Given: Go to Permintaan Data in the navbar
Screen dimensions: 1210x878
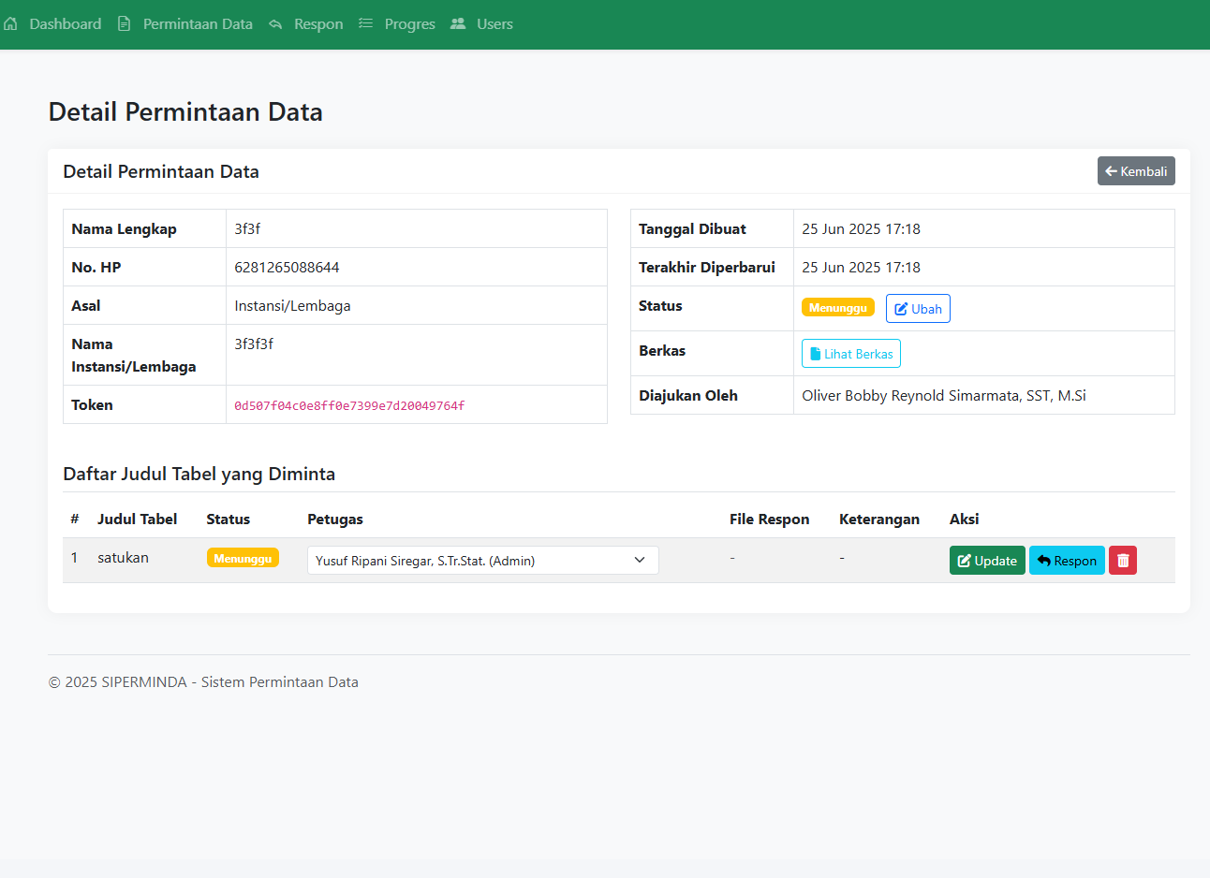Looking at the screenshot, I should coord(198,24).
